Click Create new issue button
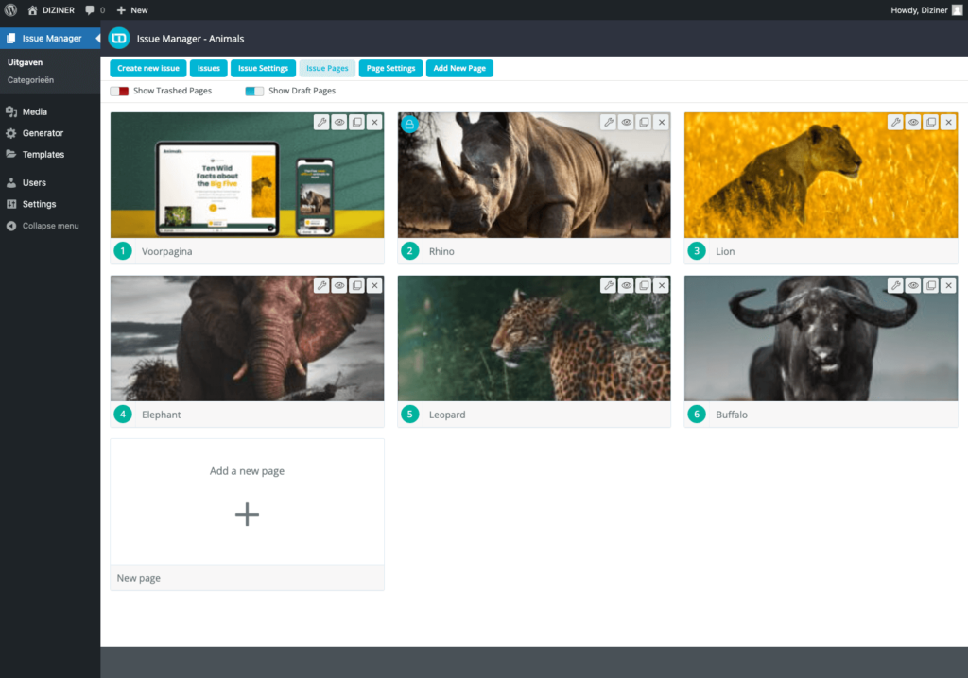968x678 pixels. pos(148,69)
